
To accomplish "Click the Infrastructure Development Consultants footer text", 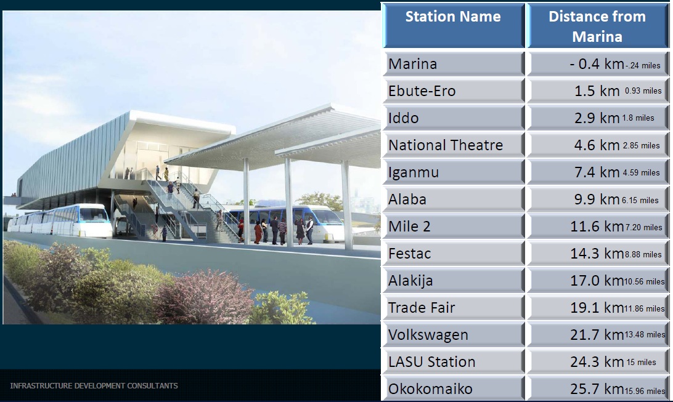I will 94,386.
